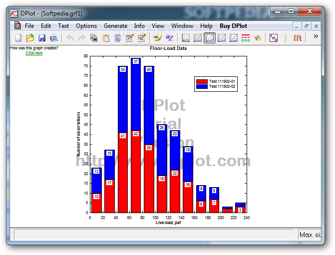Select the first linear scale graph icon
Viewport: 335px width, 255px height.
click(186, 38)
